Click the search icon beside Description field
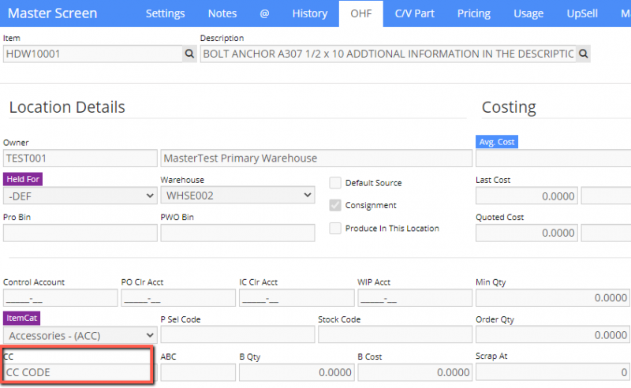The width and height of the screenshot is (631, 388). (x=584, y=54)
